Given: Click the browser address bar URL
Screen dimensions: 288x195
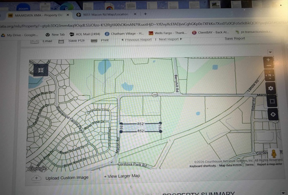Looking at the screenshot, I should coord(140,25).
